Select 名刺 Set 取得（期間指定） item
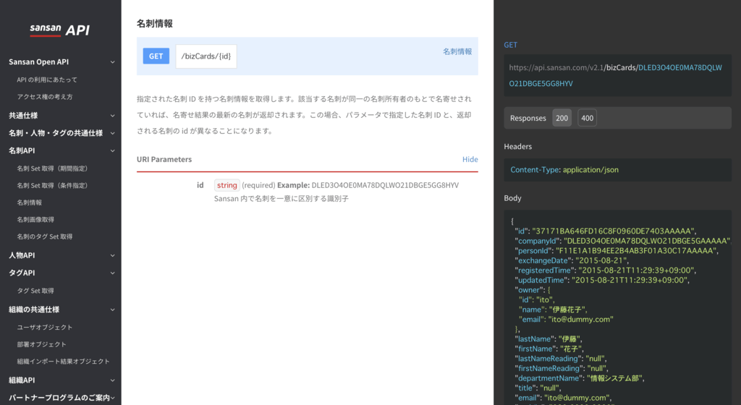 (52, 169)
